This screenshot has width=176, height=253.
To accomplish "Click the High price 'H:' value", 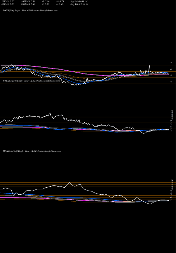I will (x=60, y=1).
